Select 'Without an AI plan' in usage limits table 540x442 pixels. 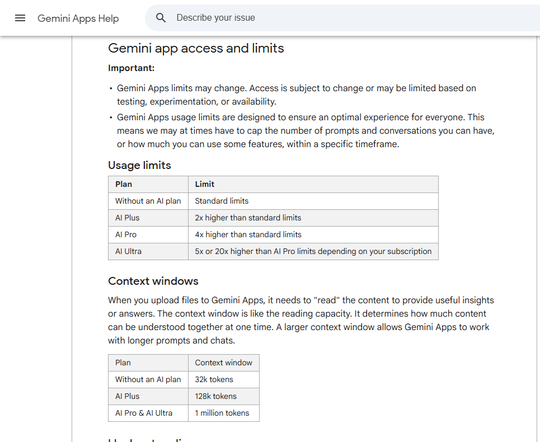tap(148, 201)
